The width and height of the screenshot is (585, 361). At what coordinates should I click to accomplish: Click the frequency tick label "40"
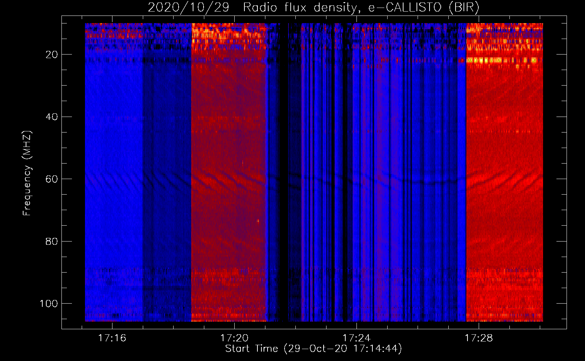(52, 117)
